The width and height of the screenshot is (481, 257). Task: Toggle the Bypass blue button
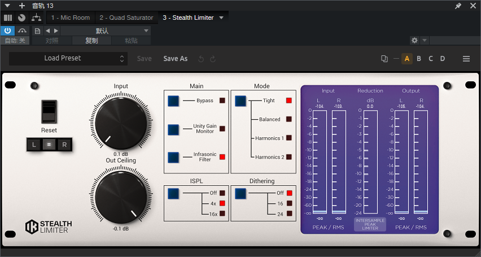[173, 101]
